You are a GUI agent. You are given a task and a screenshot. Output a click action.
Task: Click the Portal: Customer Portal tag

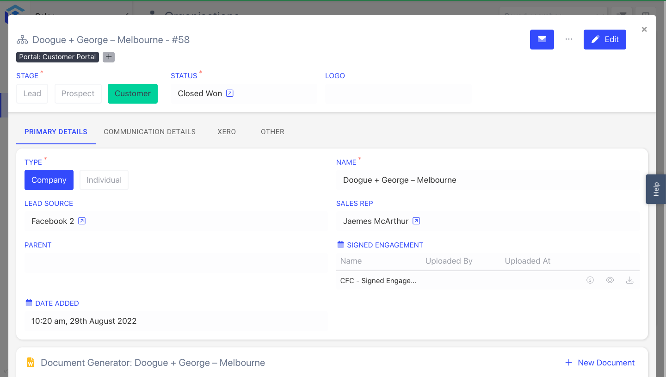pos(57,57)
